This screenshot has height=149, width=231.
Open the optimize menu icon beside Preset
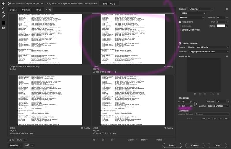click(226, 9)
